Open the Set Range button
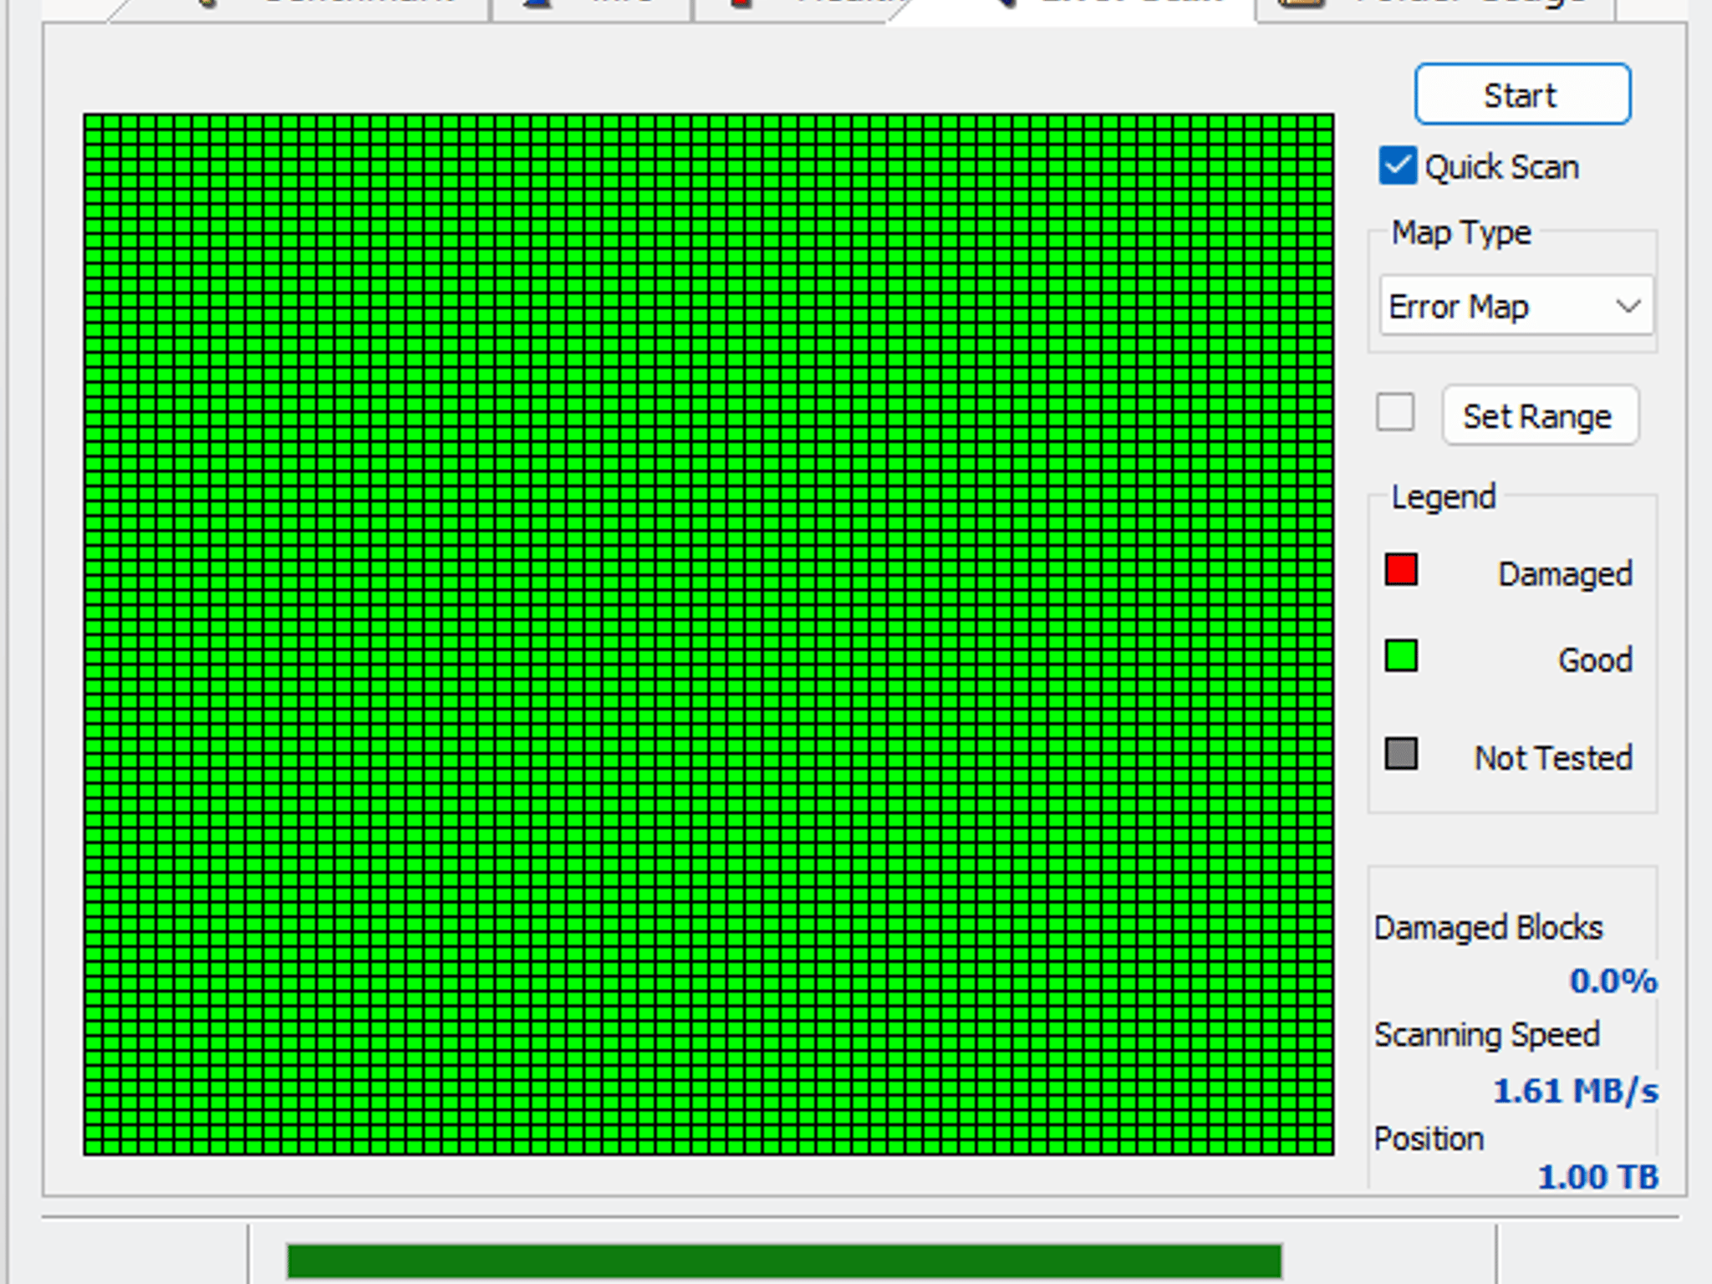Screen dimensions: 1712x1284 click(x=1540, y=415)
